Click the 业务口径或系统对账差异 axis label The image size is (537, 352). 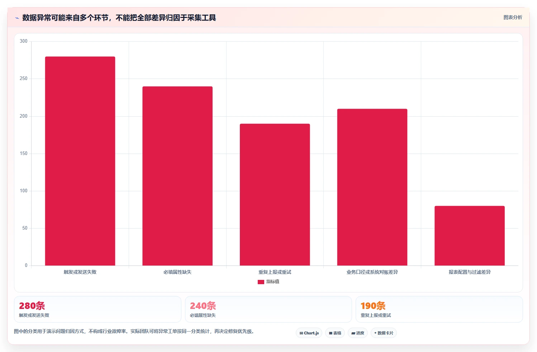pyautogui.click(x=372, y=272)
